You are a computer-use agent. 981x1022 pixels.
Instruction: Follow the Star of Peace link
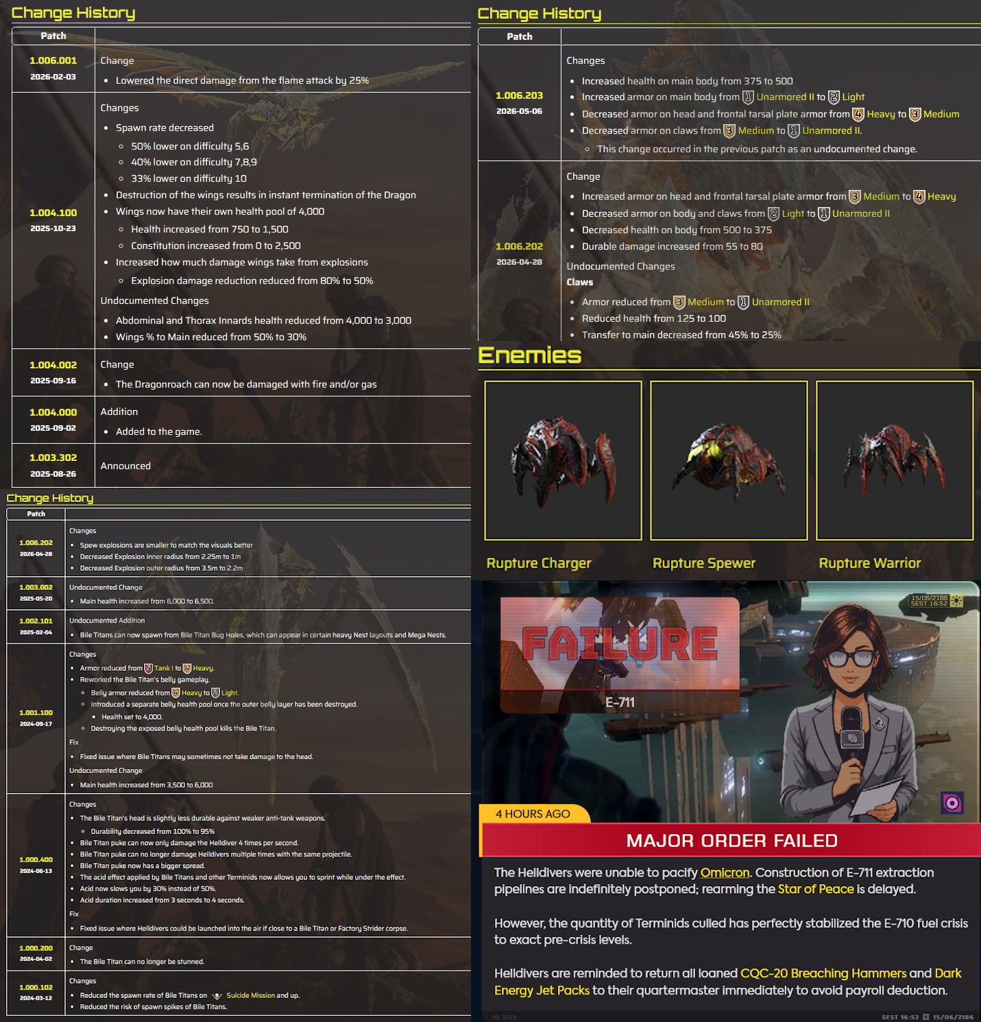point(816,889)
